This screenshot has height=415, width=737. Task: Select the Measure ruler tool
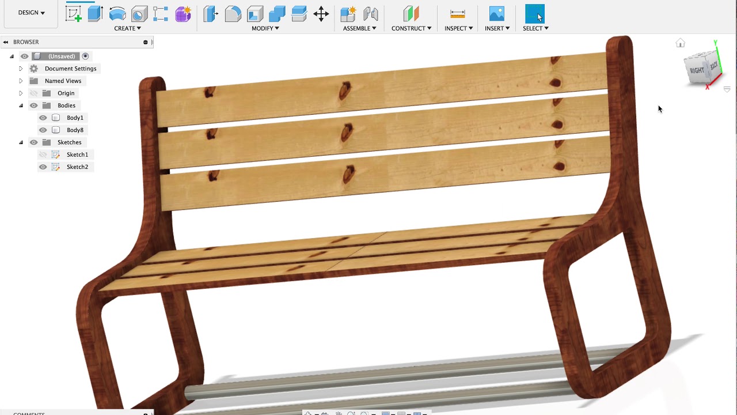pos(458,14)
